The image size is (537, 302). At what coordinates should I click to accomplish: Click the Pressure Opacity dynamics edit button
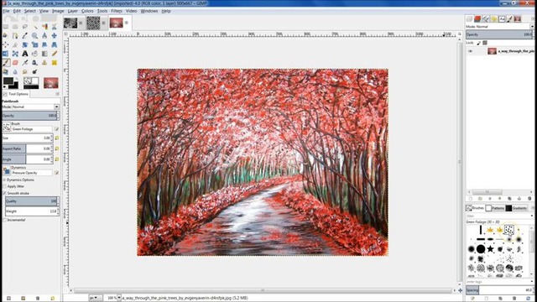pyautogui.click(x=56, y=173)
